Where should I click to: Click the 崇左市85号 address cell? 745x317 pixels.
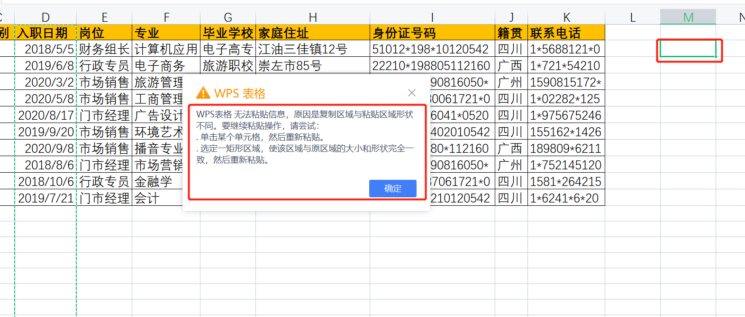click(313, 65)
